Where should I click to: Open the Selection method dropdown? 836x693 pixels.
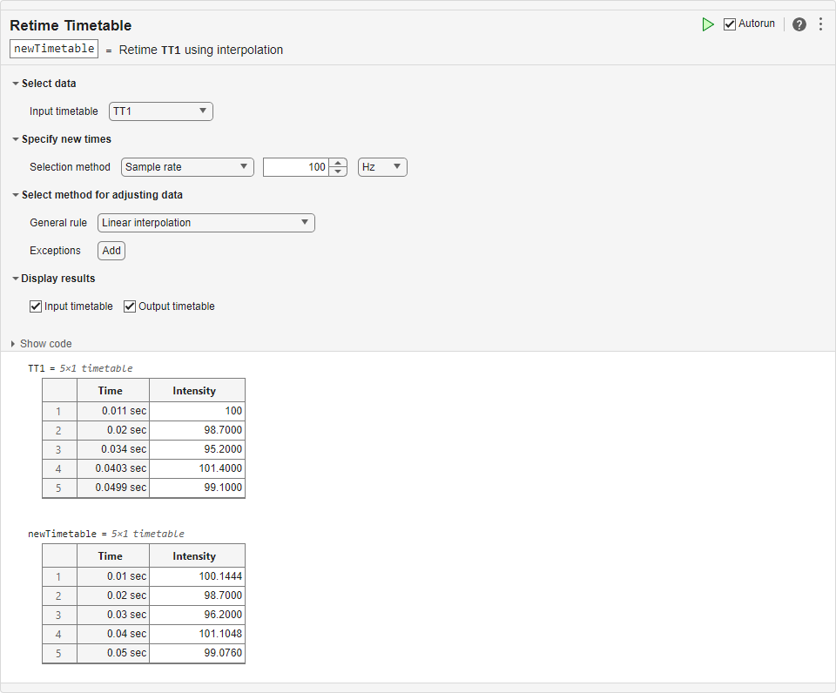click(x=187, y=167)
